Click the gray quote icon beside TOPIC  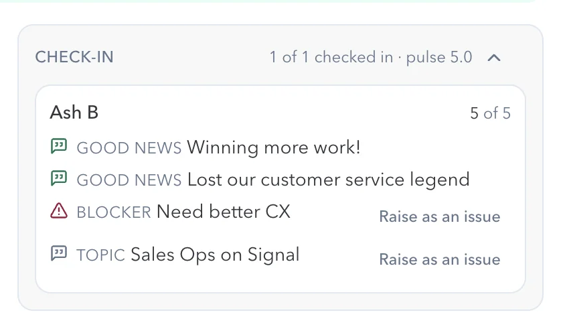click(x=59, y=253)
